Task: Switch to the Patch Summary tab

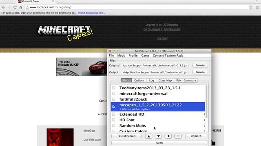Action: (x=186, y=80)
